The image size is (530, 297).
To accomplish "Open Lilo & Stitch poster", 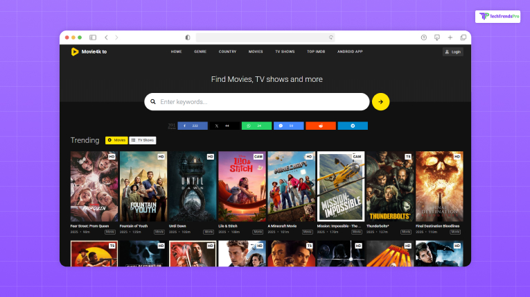I will point(242,186).
